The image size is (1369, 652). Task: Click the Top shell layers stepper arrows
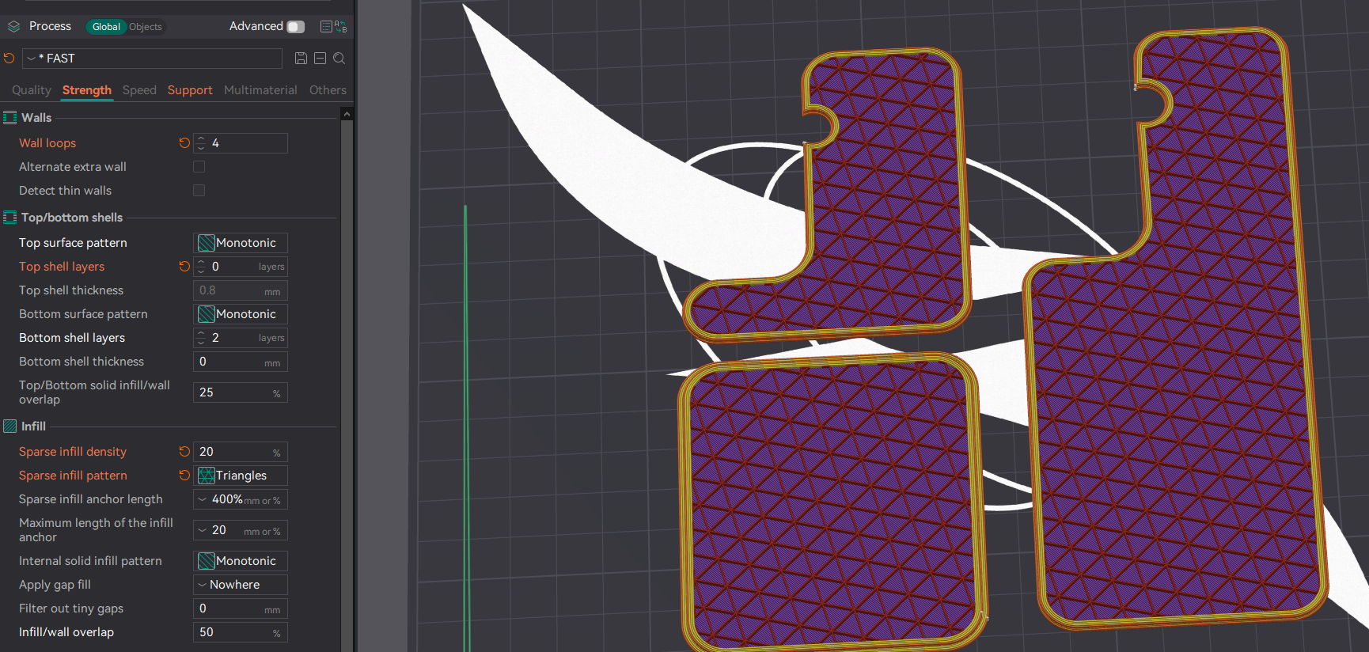tap(201, 267)
